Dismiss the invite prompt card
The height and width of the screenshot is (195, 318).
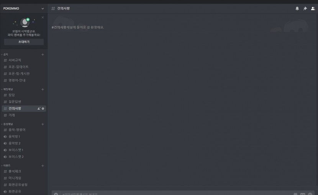43,18
